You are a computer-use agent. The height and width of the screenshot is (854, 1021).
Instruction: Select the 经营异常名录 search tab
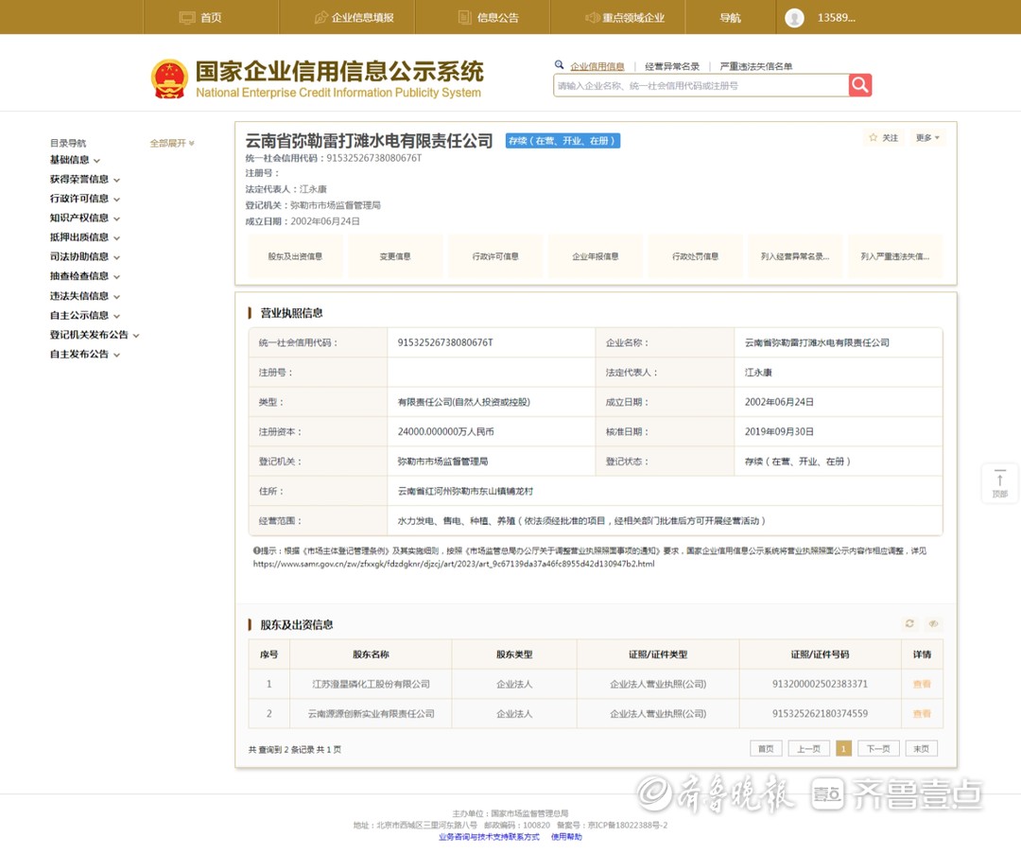(672, 66)
